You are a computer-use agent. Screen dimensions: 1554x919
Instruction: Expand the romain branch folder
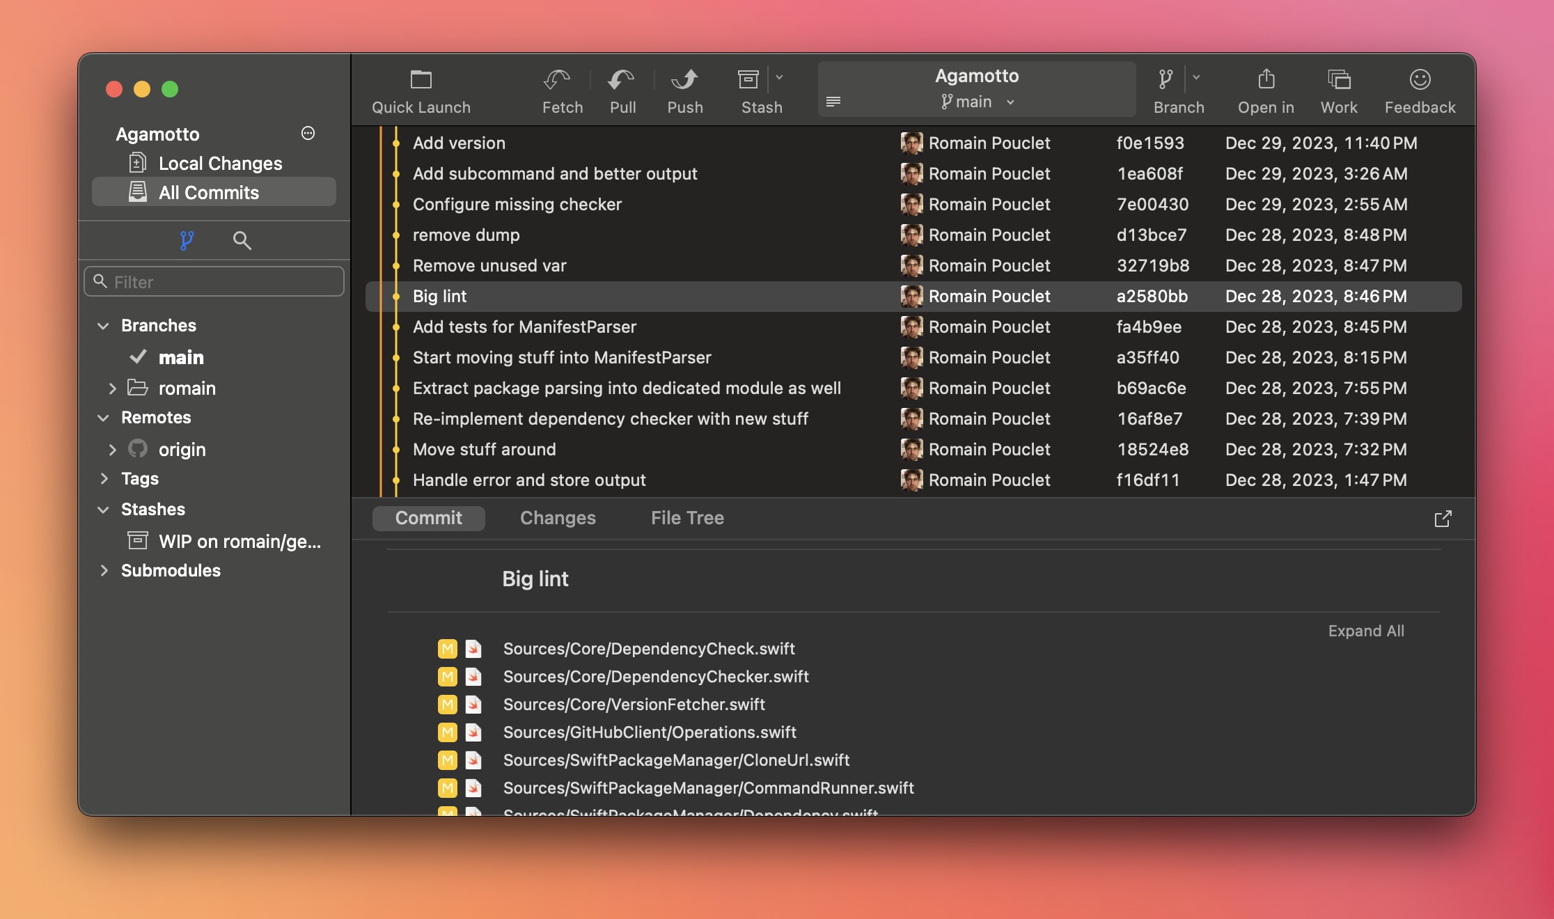tap(112, 388)
